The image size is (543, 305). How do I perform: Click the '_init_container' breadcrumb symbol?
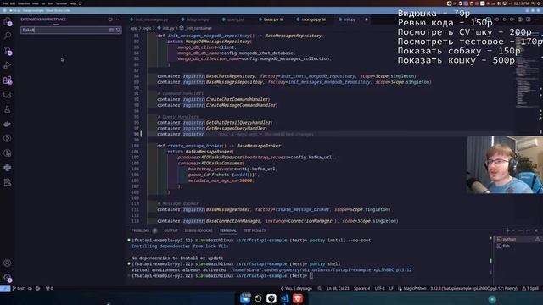[199, 28]
